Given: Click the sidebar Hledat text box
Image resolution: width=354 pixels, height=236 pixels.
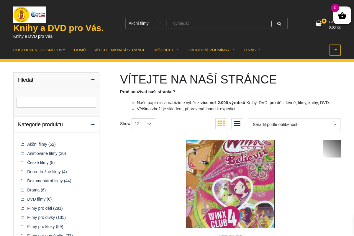Looking at the screenshot, I should pos(56,102).
